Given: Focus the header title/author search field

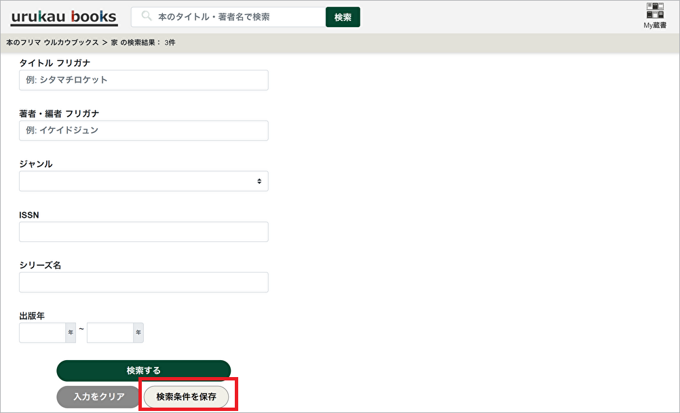Looking at the screenshot, I should point(238,17).
